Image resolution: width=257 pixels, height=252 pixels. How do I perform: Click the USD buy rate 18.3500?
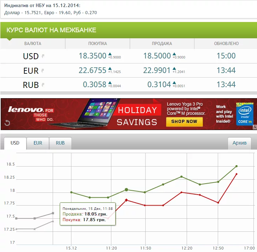pos(93,56)
